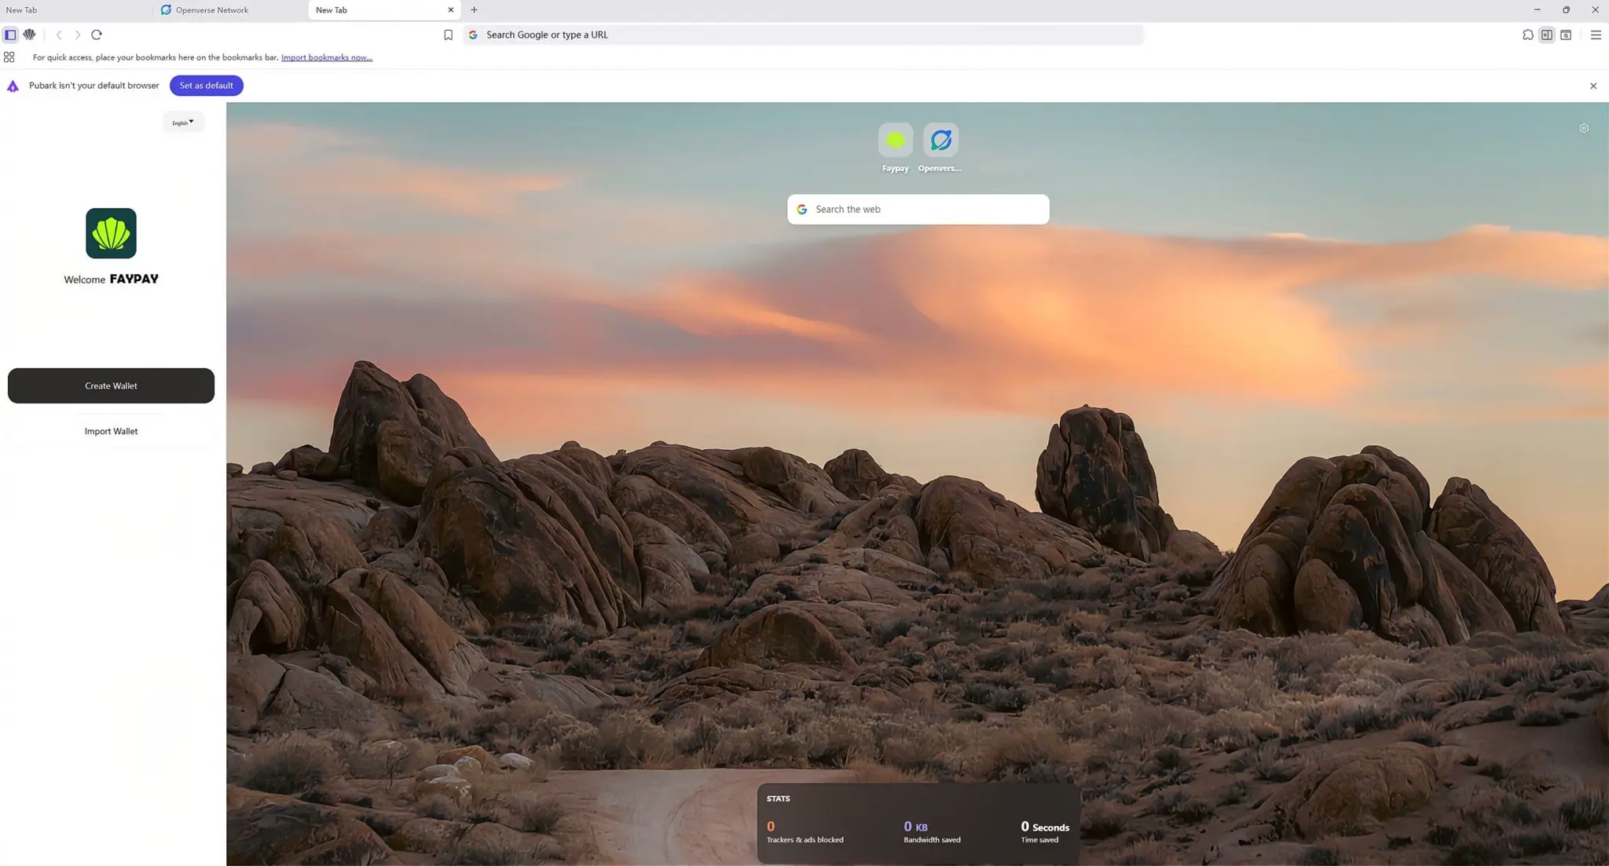1609x866 pixels.
Task: Click Import Wallet
Action: tap(111, 431)
